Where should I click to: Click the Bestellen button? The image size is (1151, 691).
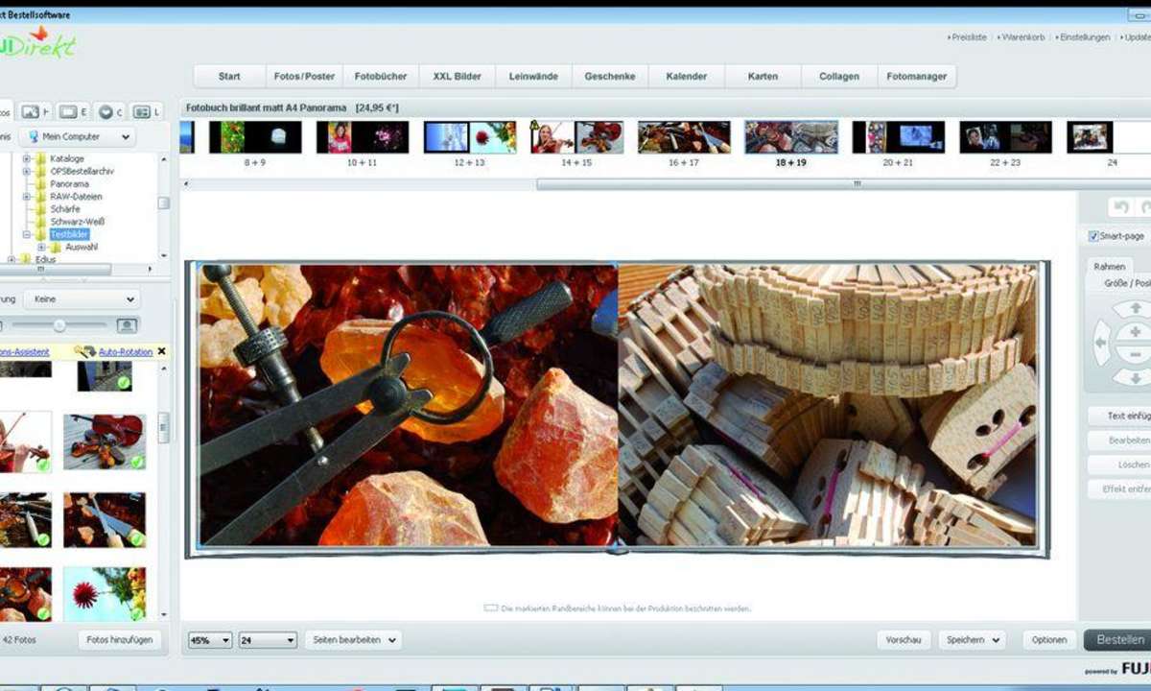tap(1119, 640)
